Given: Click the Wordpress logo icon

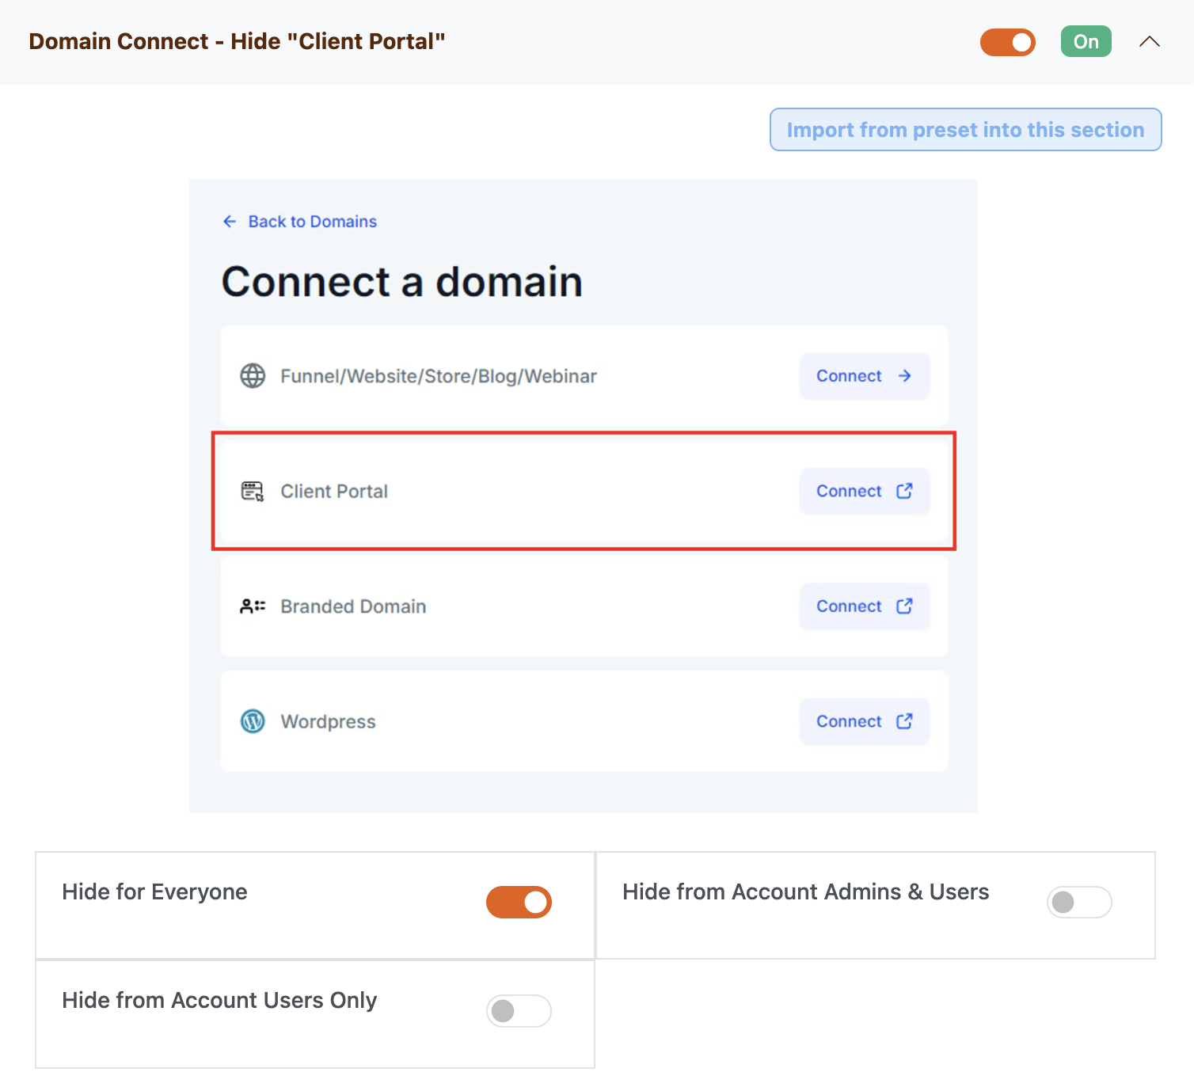Looking at the screenshot, I should click(x=253, y=721).
